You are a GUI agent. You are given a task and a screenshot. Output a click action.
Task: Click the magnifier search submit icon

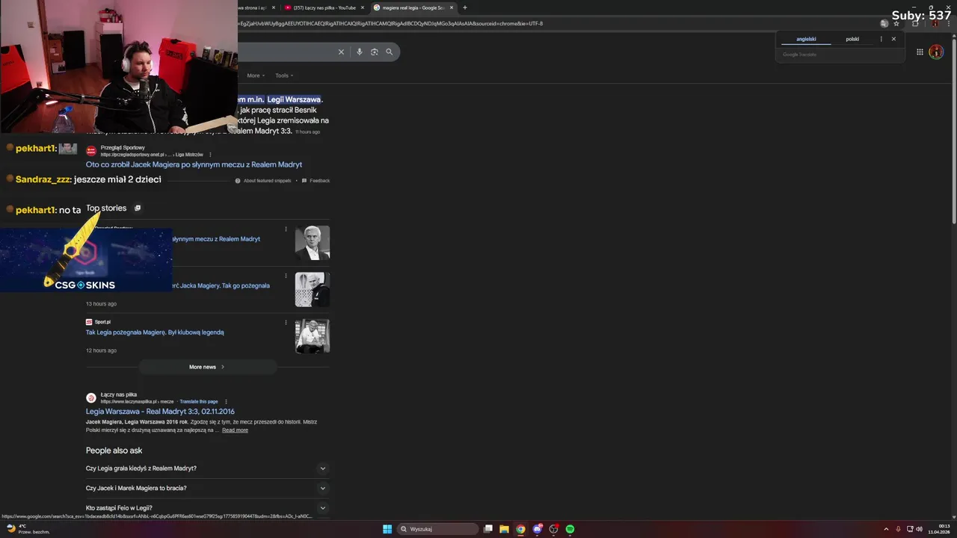(390, 52)
